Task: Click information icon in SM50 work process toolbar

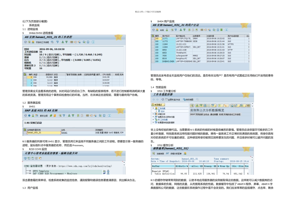Action: click(x=93, y=42)
